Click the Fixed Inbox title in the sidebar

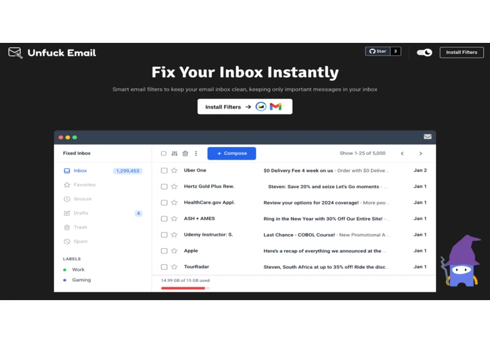pyautogui.click(x=77, y=153)
